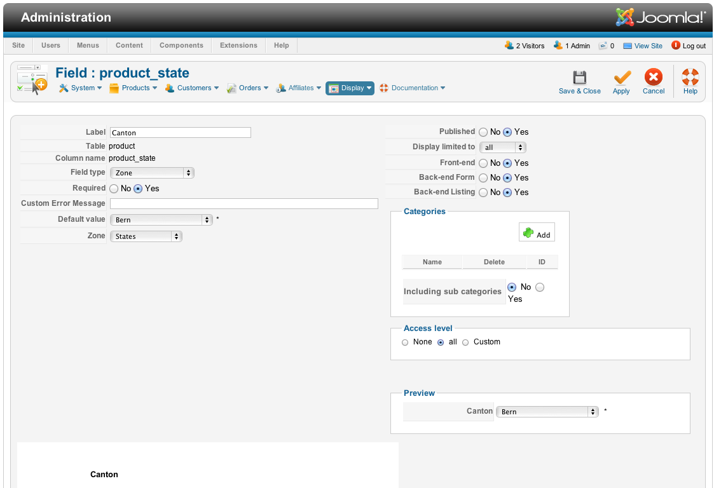The width and height of the screenshot is (714, 488).
Task: Set Front-end to Yes
Action: [507, 163]
